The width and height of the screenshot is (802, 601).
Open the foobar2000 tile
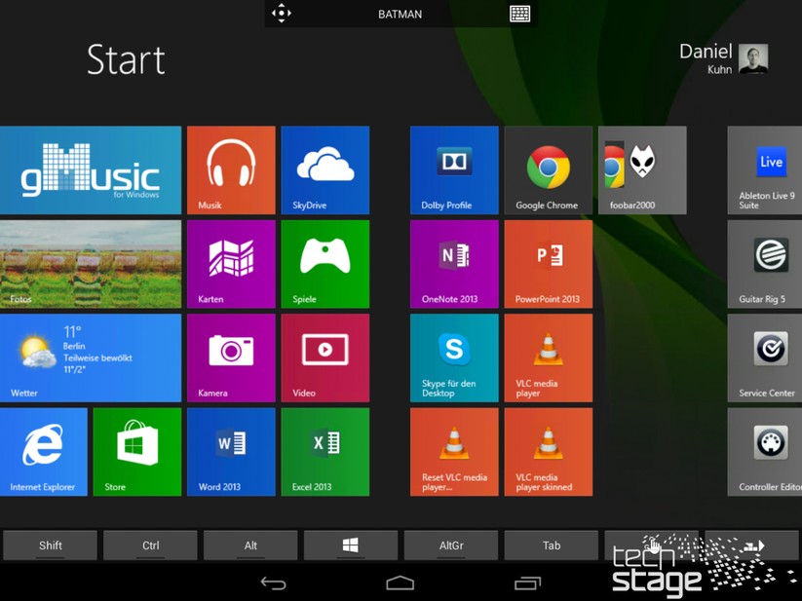click(642, 170)
